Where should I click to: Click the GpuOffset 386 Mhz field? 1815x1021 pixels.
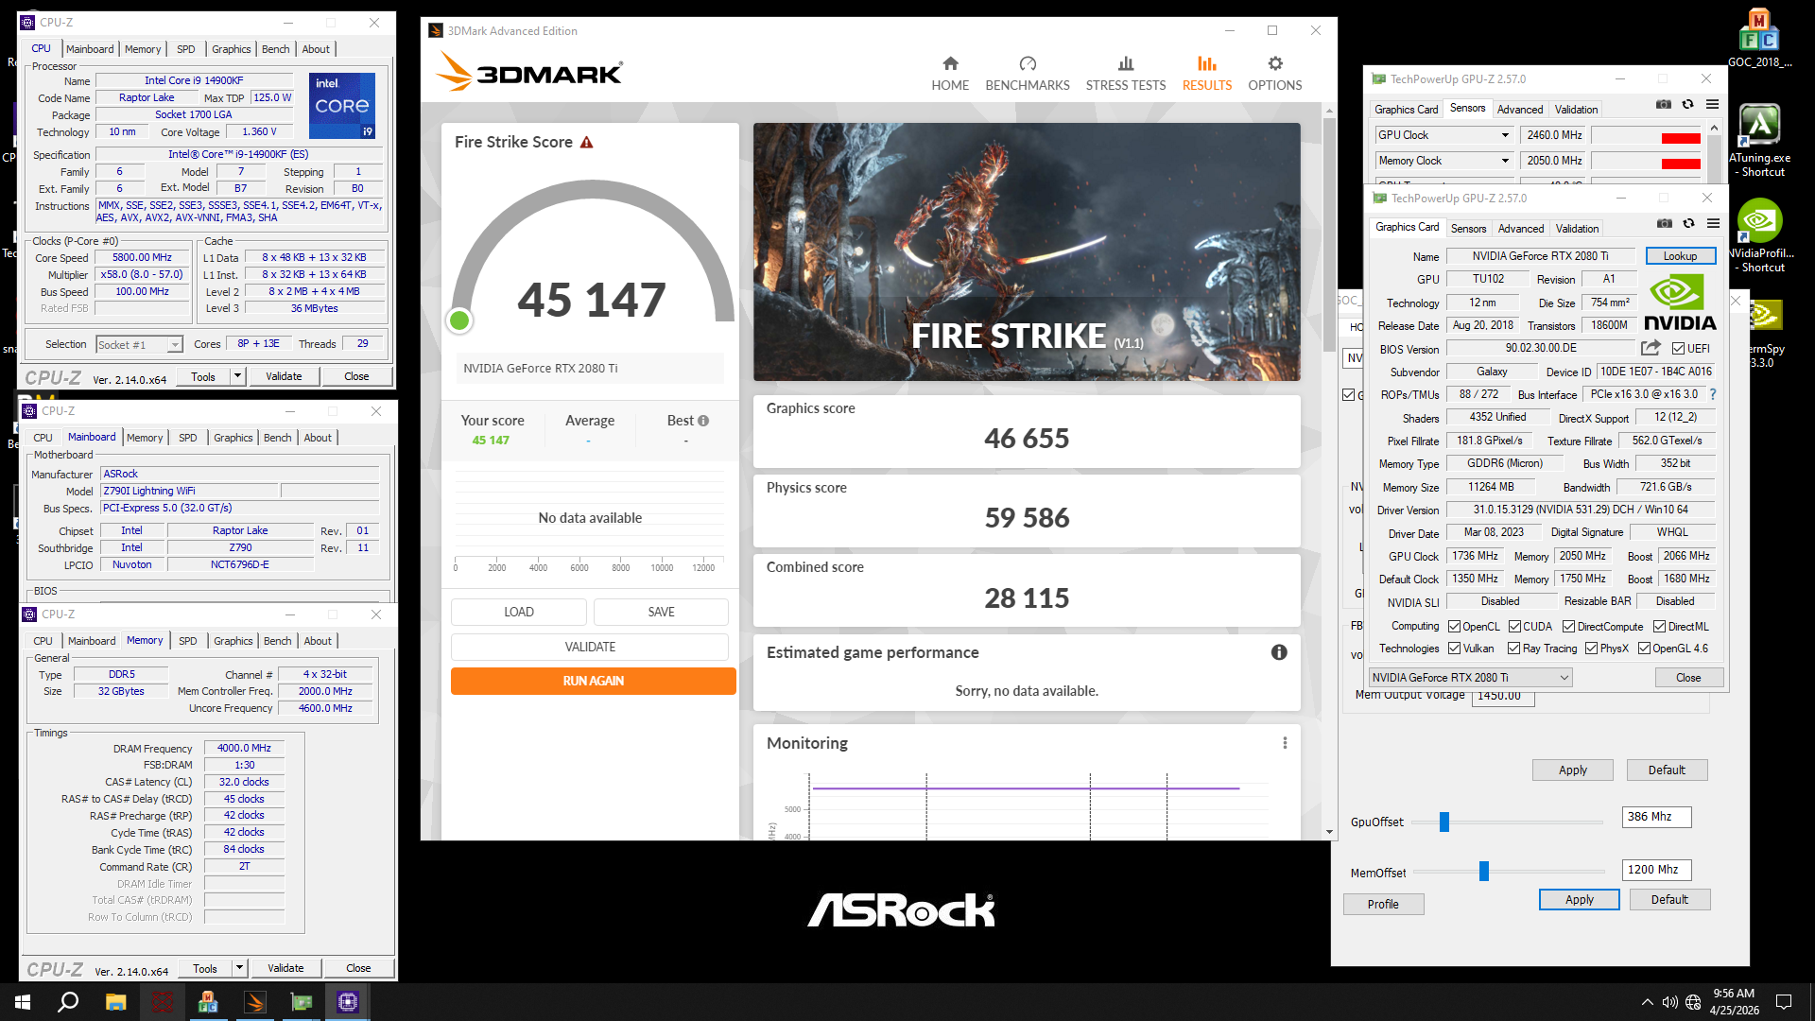click(1656, 817)
